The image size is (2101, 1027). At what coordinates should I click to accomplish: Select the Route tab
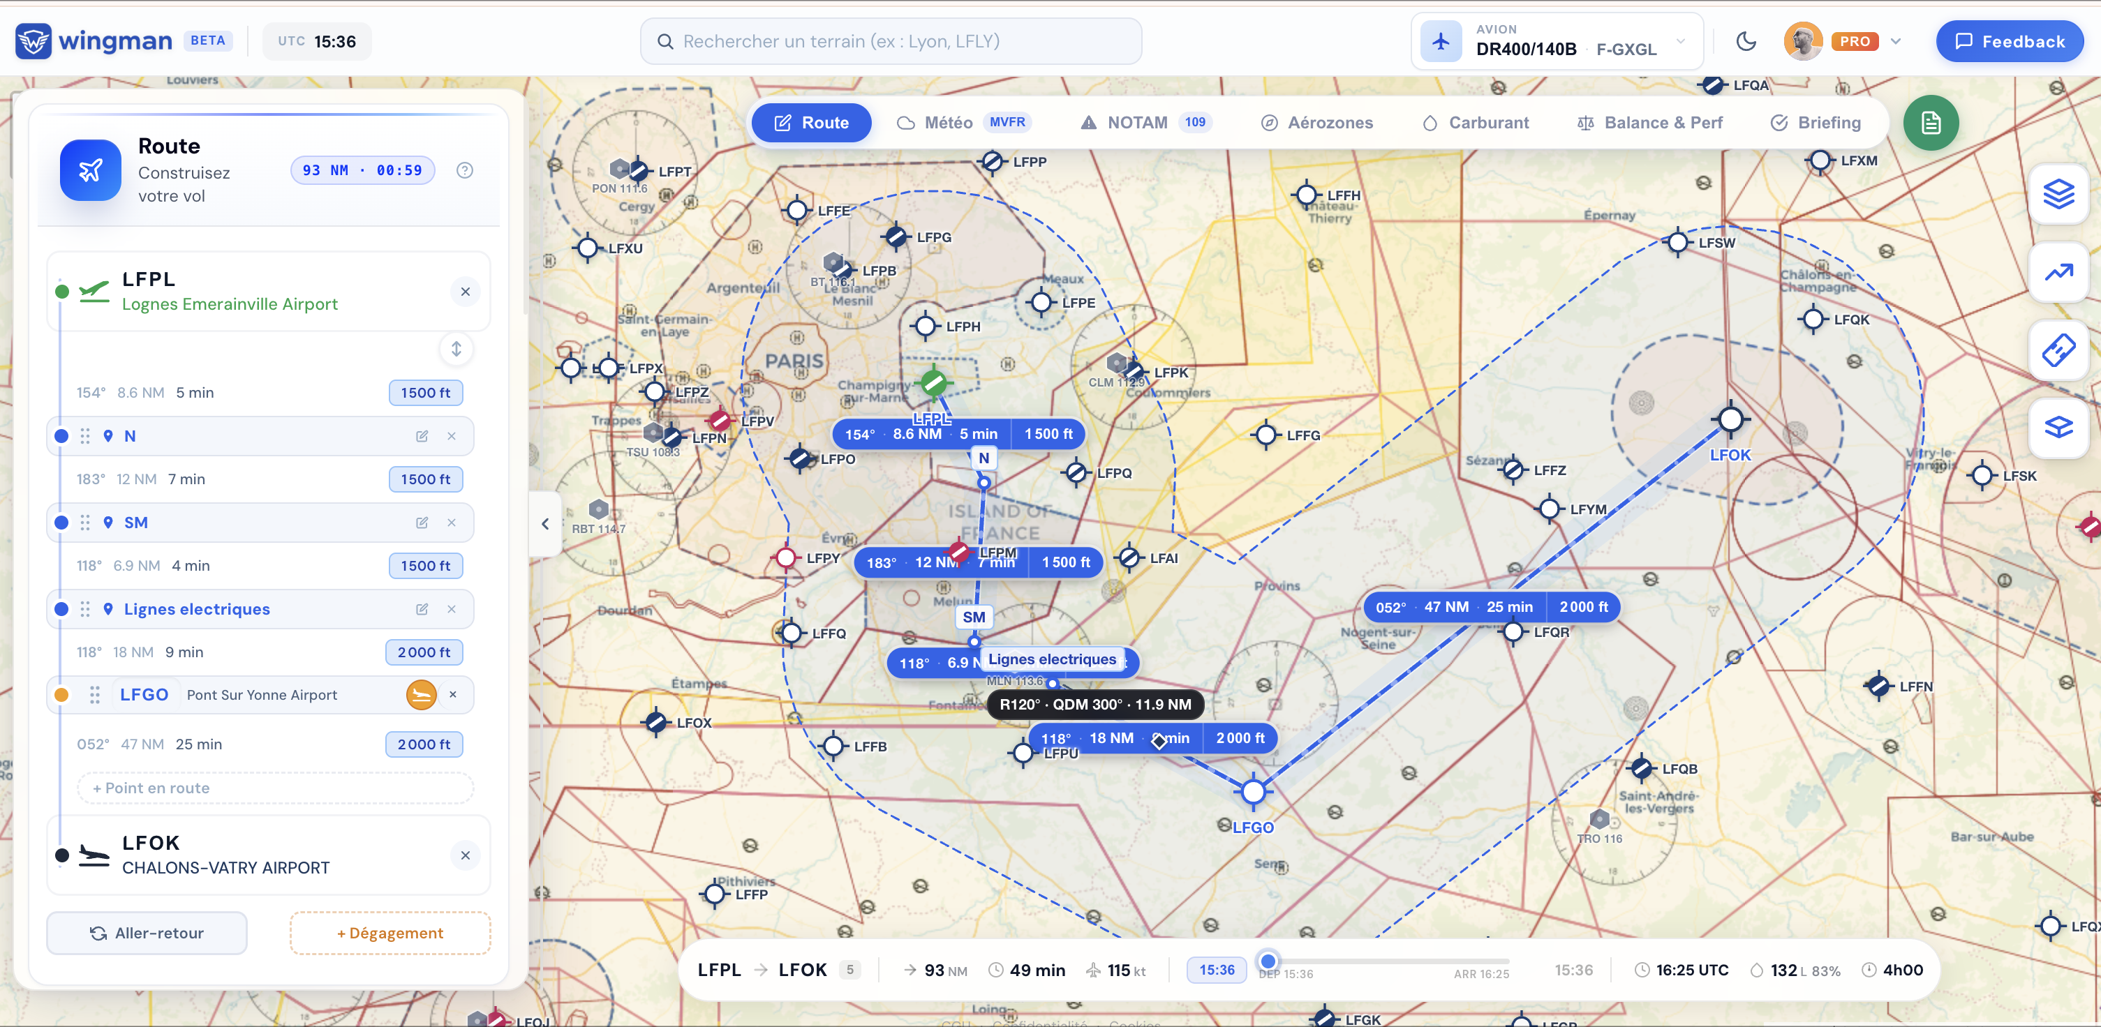[x=810, y=123]
